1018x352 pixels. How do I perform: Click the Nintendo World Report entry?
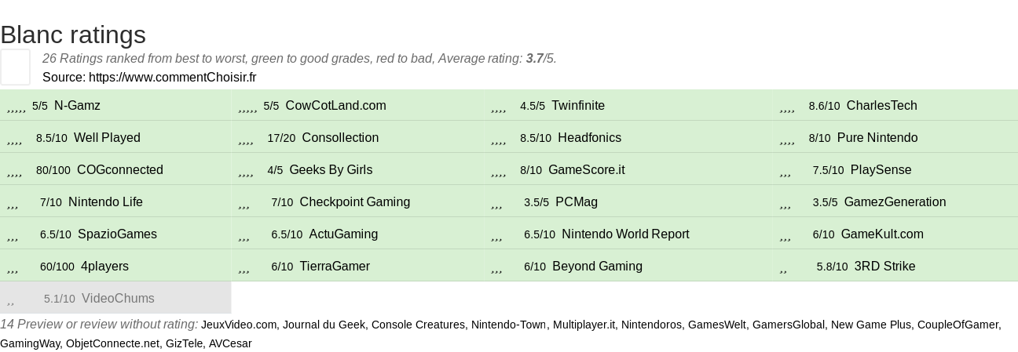pyautogui.click(x=625, y=234)
